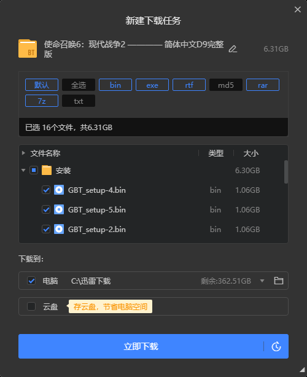Uncheck the 电脑 download destination checkbox

[31, 281]
